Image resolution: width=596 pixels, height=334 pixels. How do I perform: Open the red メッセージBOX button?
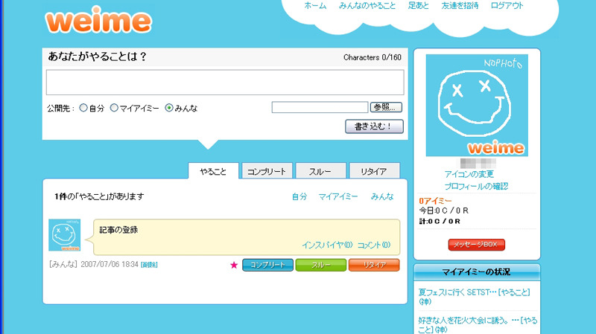(477, 245)
